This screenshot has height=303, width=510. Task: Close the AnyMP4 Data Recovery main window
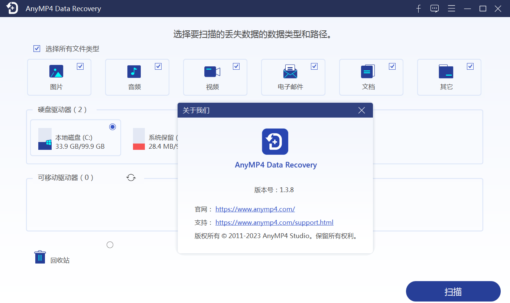(x=498, y=9)
